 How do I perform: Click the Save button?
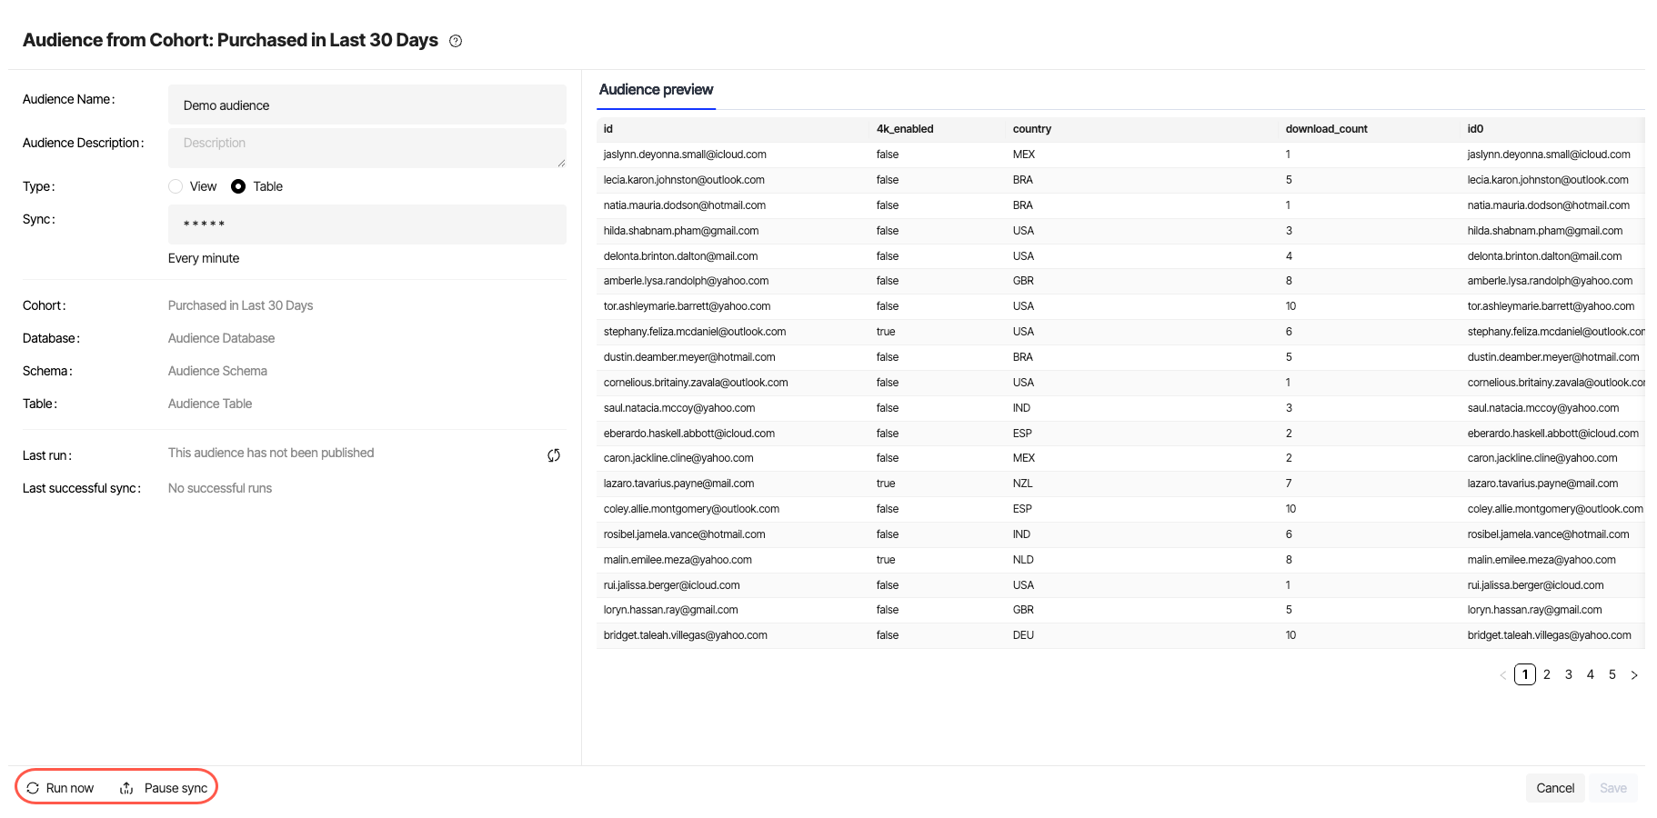[1612, 788]
